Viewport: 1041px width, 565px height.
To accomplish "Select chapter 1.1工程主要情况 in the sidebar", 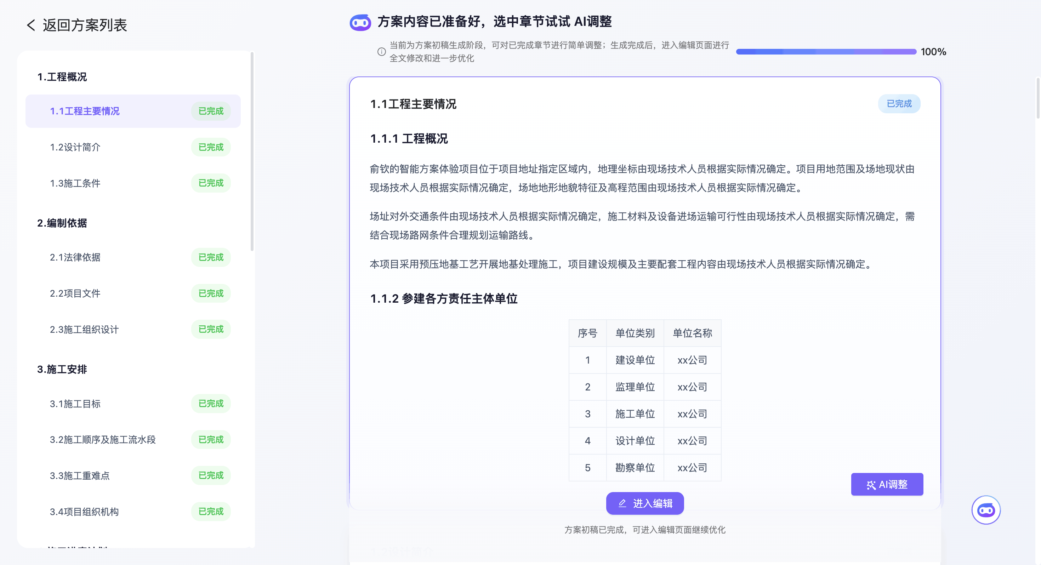I will click(133, 111).
